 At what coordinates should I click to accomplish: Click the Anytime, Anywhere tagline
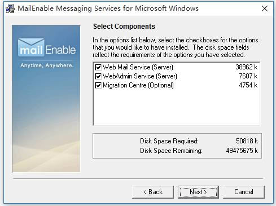tap(47, 65)
